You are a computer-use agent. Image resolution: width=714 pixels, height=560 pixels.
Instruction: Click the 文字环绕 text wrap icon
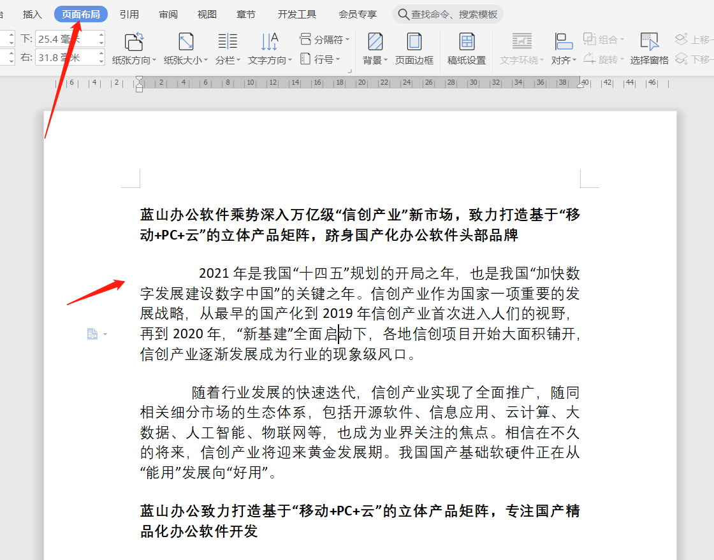point(522,41)
